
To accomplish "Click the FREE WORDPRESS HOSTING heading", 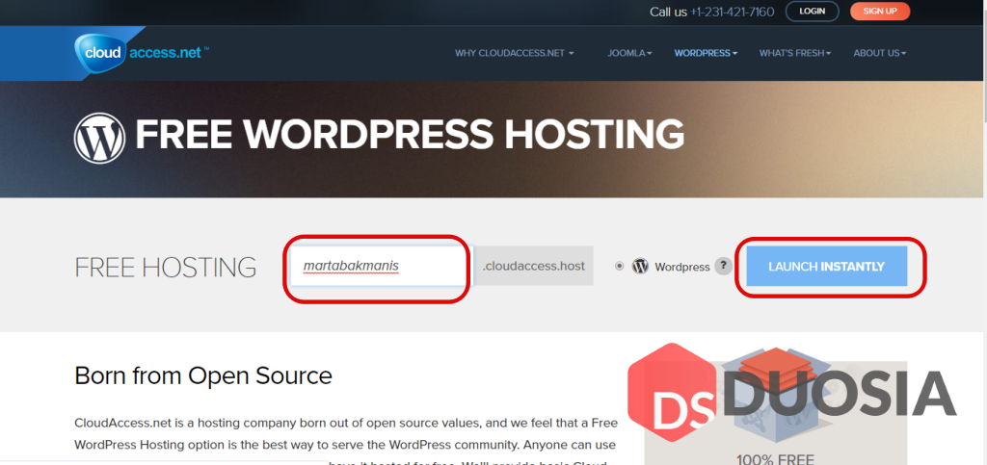I will [410, 135].
